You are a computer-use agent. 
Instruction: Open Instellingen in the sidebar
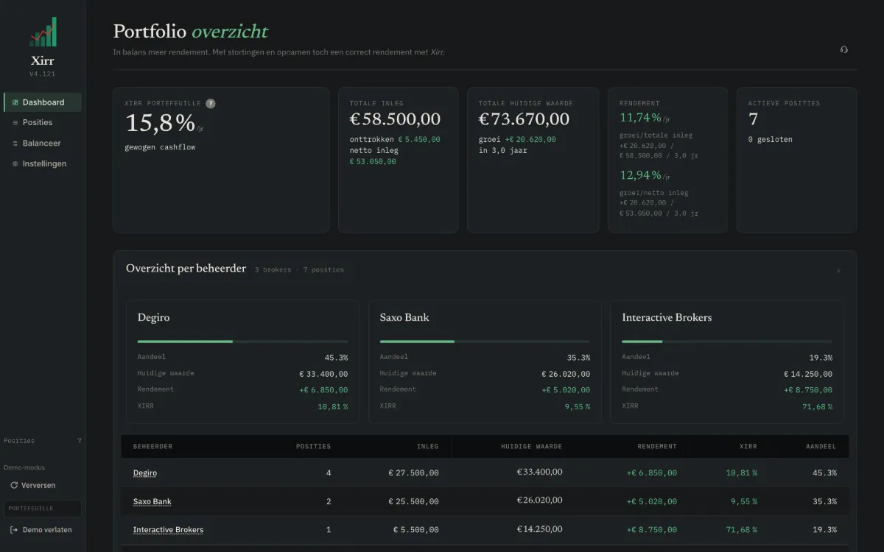[x=43, y=164]
